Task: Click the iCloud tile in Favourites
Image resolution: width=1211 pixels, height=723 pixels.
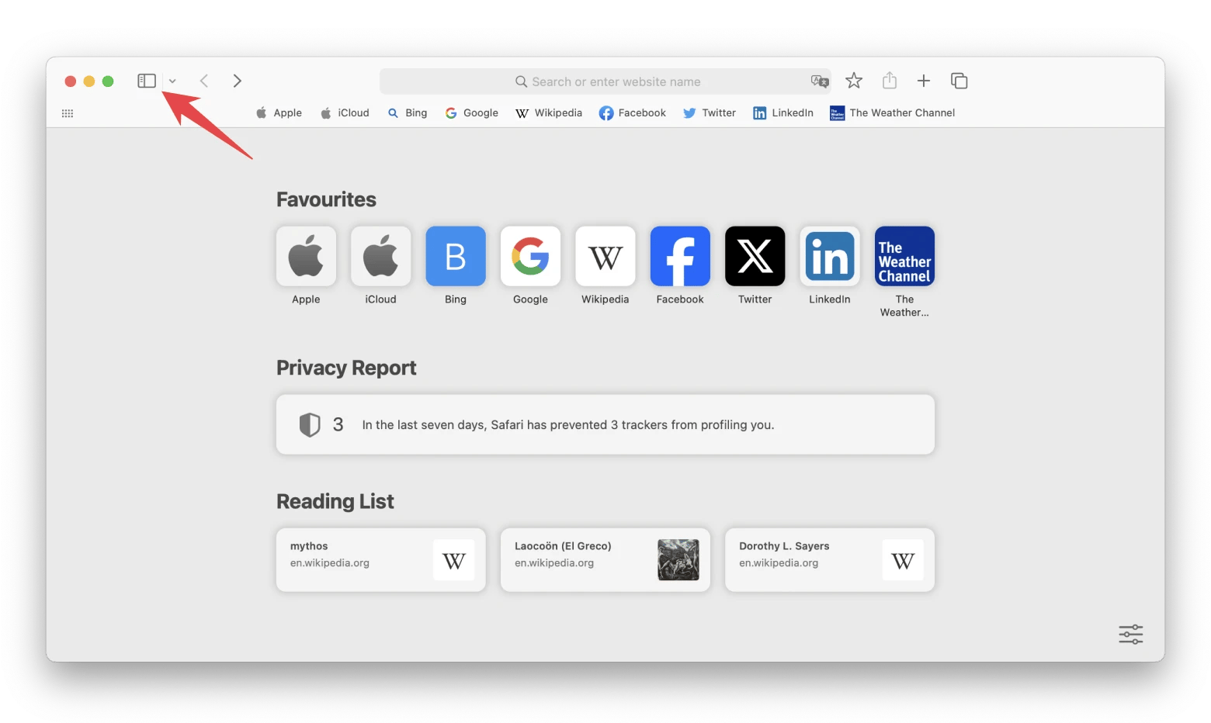Action: [x=381, y=256]
